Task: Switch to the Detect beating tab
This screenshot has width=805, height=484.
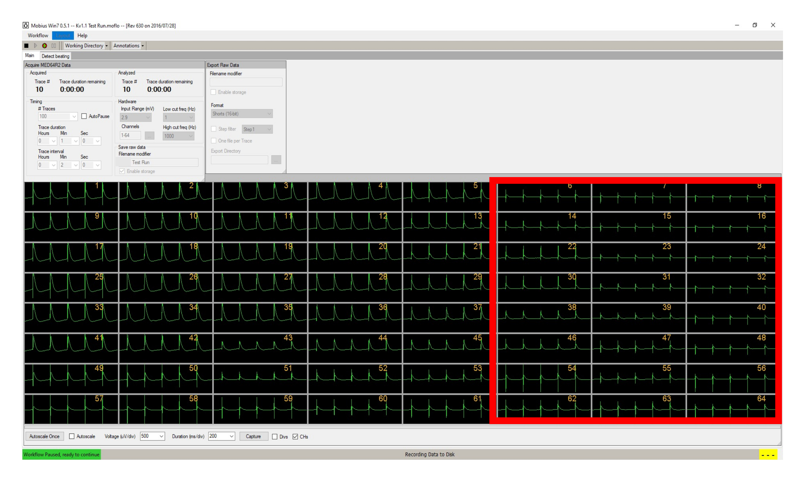Action: (56, 56)
